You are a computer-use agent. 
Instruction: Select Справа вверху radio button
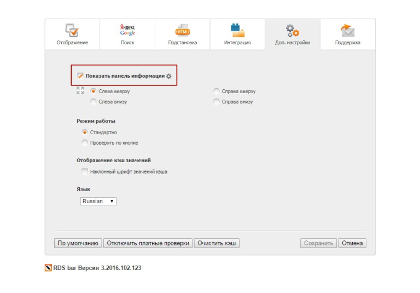217,91
